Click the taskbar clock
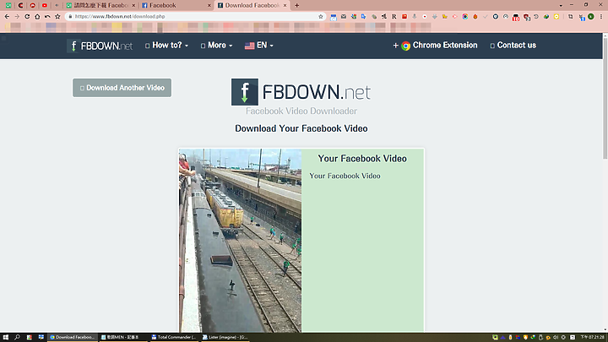Screen dimensions: 608x342 (x=592, y=337)
